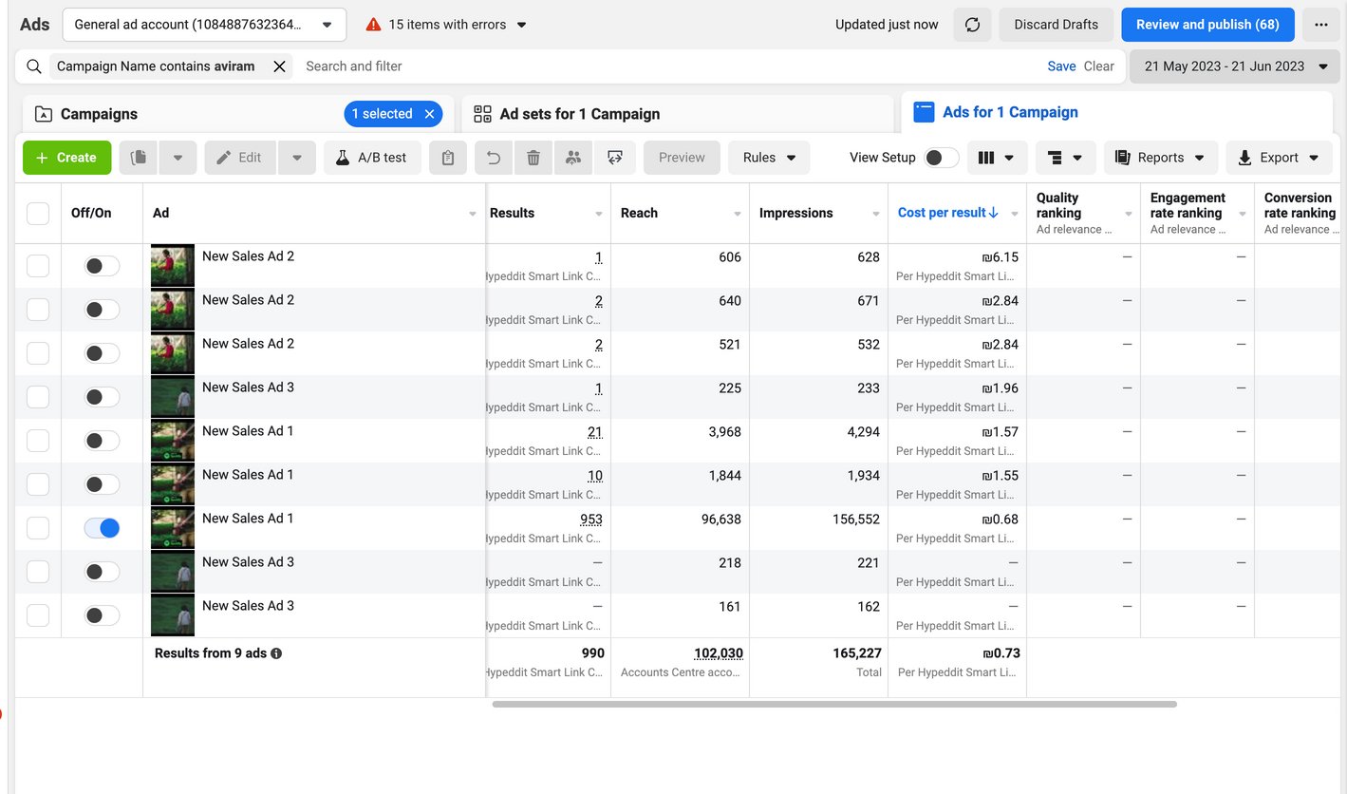Click the green Create button
Image resolution: width=1347 pixels, height=794 pixels.
[66, 158]
